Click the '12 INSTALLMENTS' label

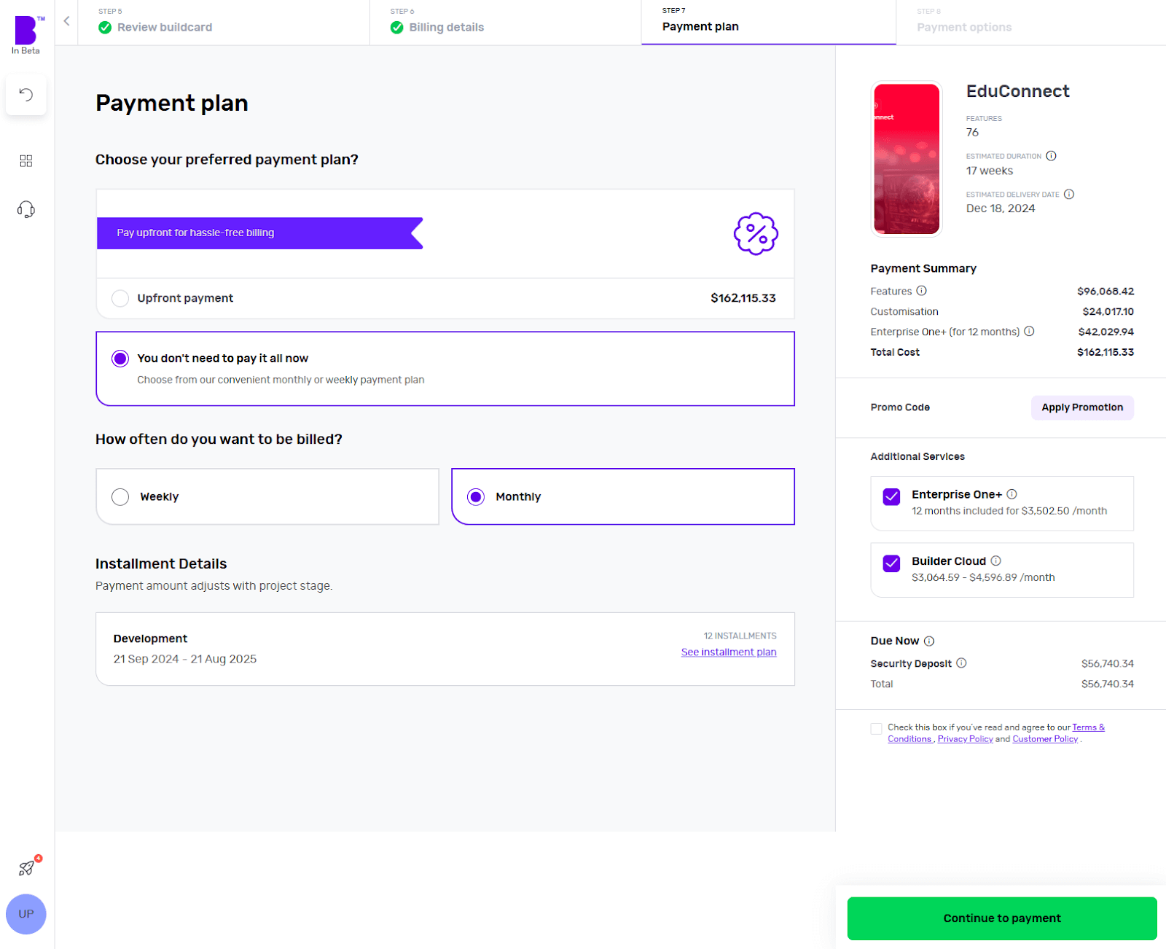point(740,636)
